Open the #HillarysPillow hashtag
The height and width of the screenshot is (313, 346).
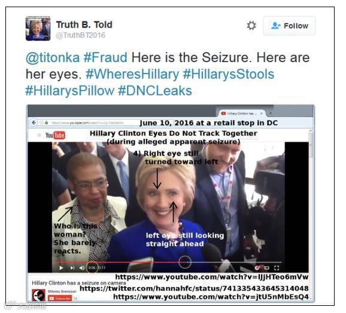pos(69,91)
